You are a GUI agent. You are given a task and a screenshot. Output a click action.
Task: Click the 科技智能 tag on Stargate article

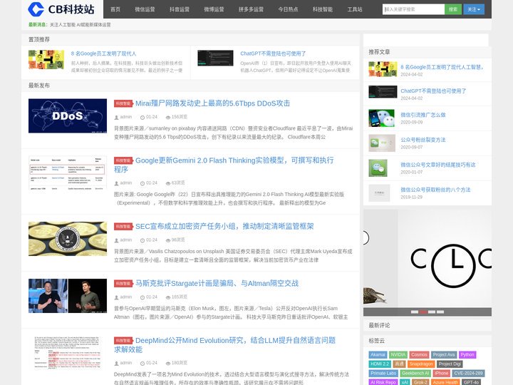pos(123,284)
